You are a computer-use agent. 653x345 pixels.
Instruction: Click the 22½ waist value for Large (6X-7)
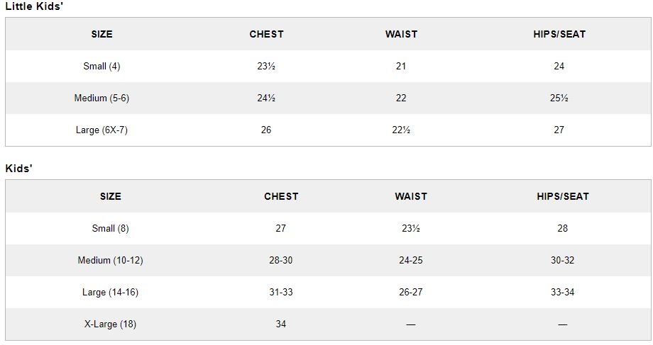click(x=401, y=130)
